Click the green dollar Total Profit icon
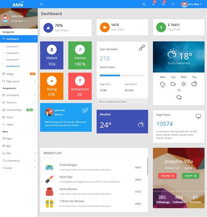207x217 pixels. tap(161, 27)
